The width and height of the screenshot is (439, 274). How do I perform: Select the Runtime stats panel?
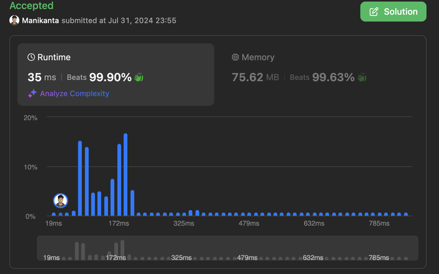click(x=115, y=74)
